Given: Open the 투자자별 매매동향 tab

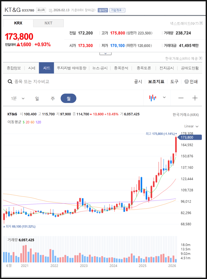Looking at the screenshot, I should pos(71,68).
